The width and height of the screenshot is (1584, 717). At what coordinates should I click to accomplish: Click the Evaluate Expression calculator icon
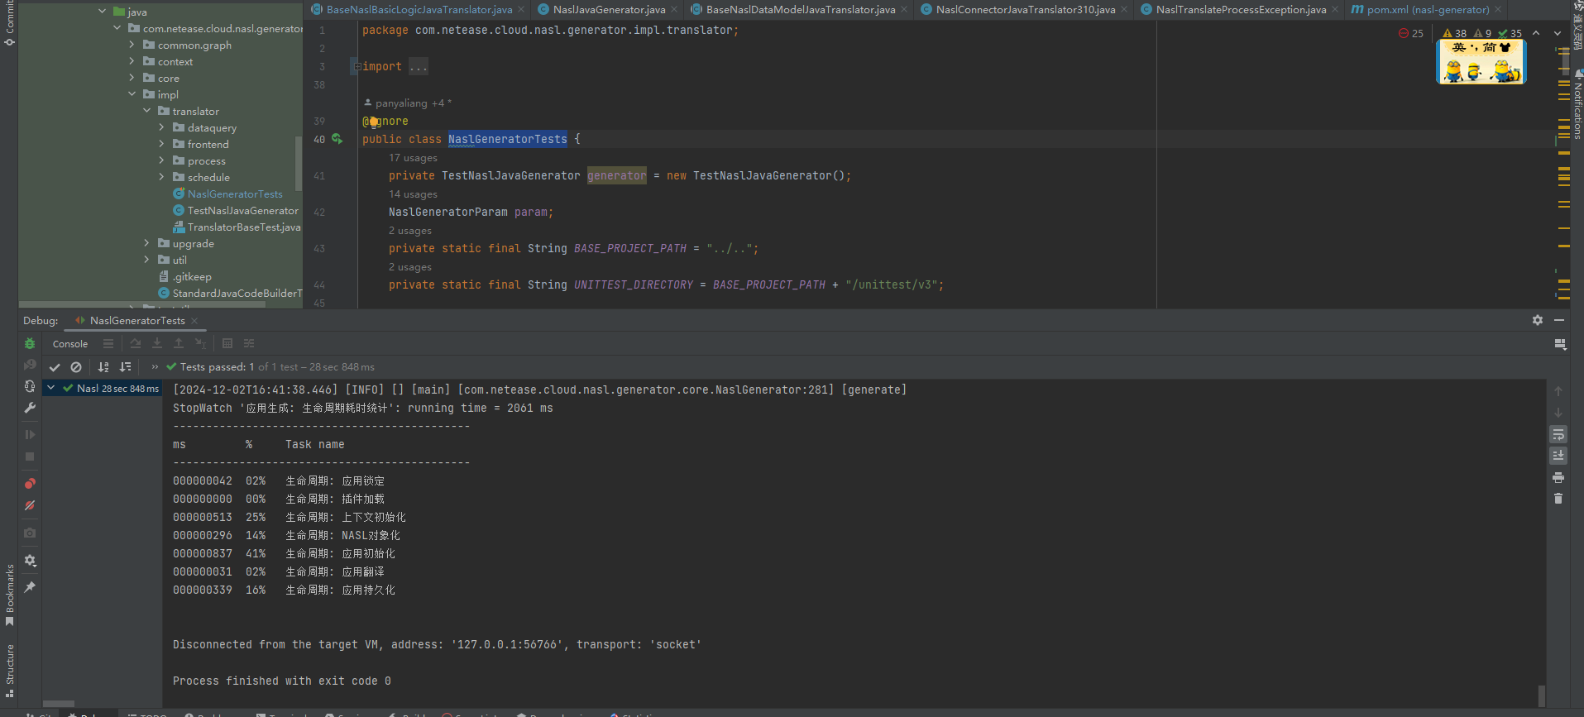pyautogui.click(x=227, y=343)
